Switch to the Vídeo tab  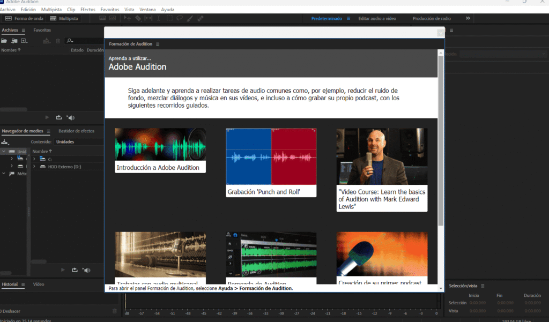click(x=39, y=284)
